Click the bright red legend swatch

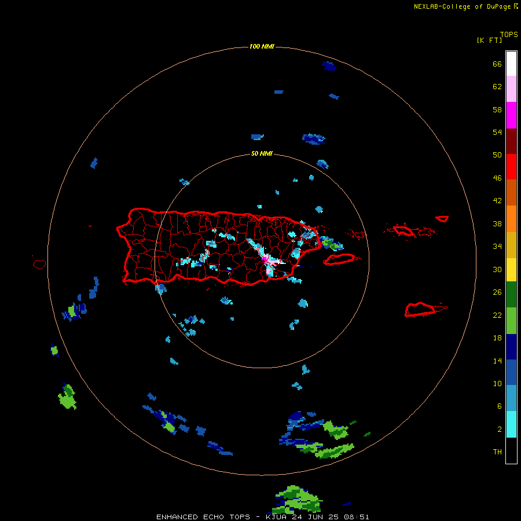(x=511, y=167)
